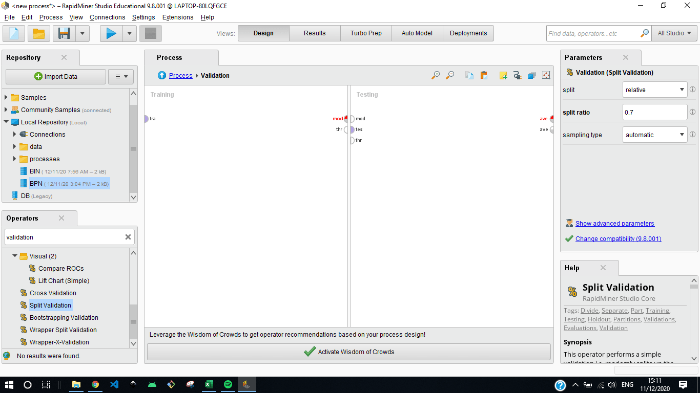Open the Windows Start menu

click(x=9, y=384)
